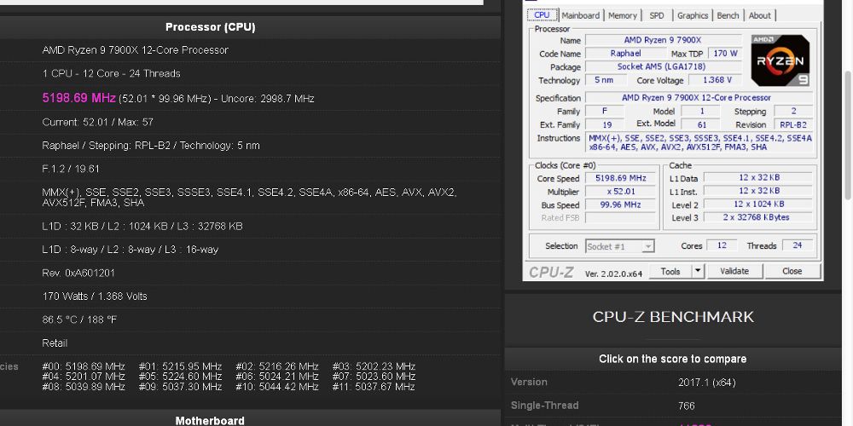The height and width of the screenshot is (426, 853).
Task: Click the Revision value RPL-B2 in CPU-Z
Action: tap(792, 124)
